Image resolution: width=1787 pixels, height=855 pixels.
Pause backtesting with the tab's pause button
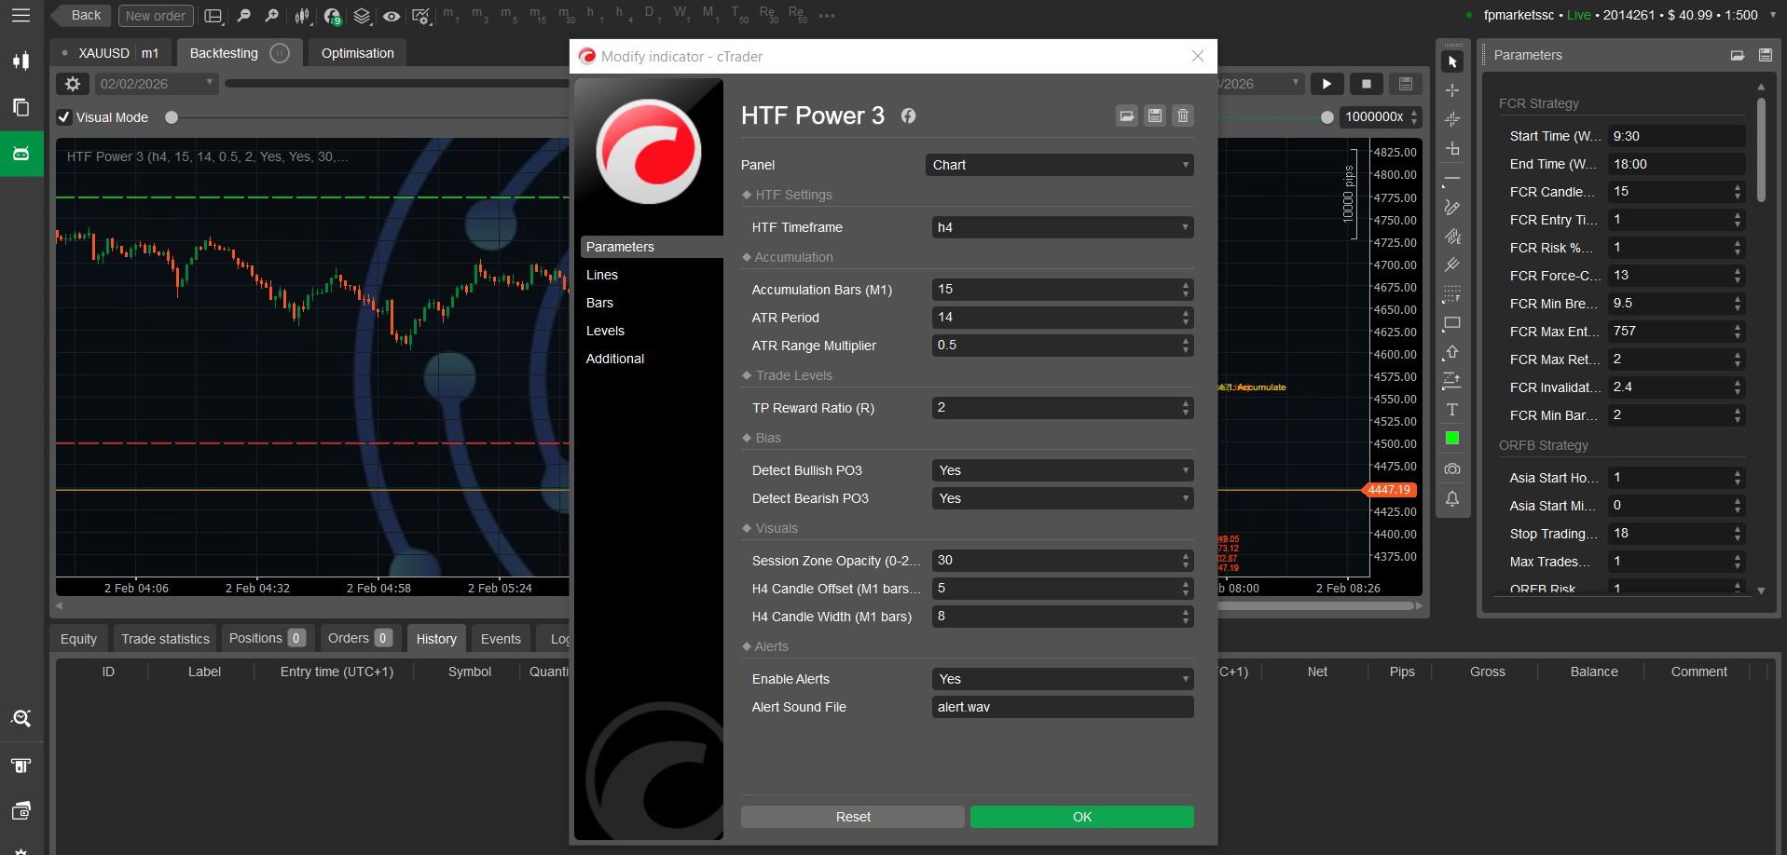(x=280, y=53)
